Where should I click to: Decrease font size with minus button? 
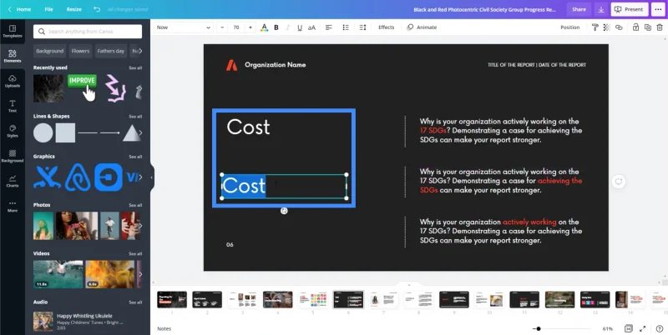[222, 27]
